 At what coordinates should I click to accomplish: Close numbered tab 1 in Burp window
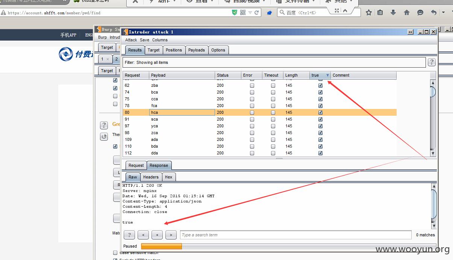click(x=108, y=59)
